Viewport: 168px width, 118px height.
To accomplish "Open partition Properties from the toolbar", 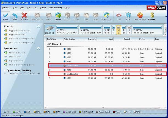I will click(x=106, y=15).
